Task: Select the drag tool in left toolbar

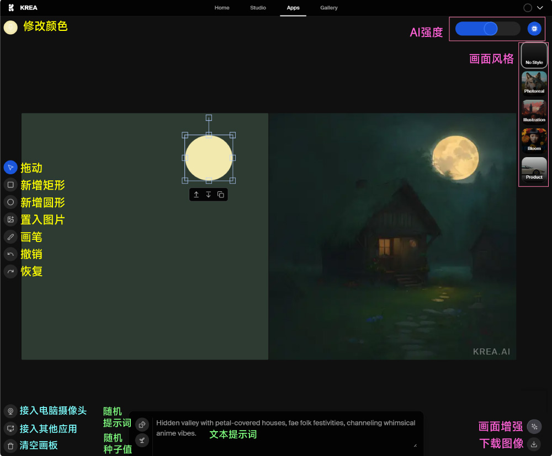Action: coord(10,168)
